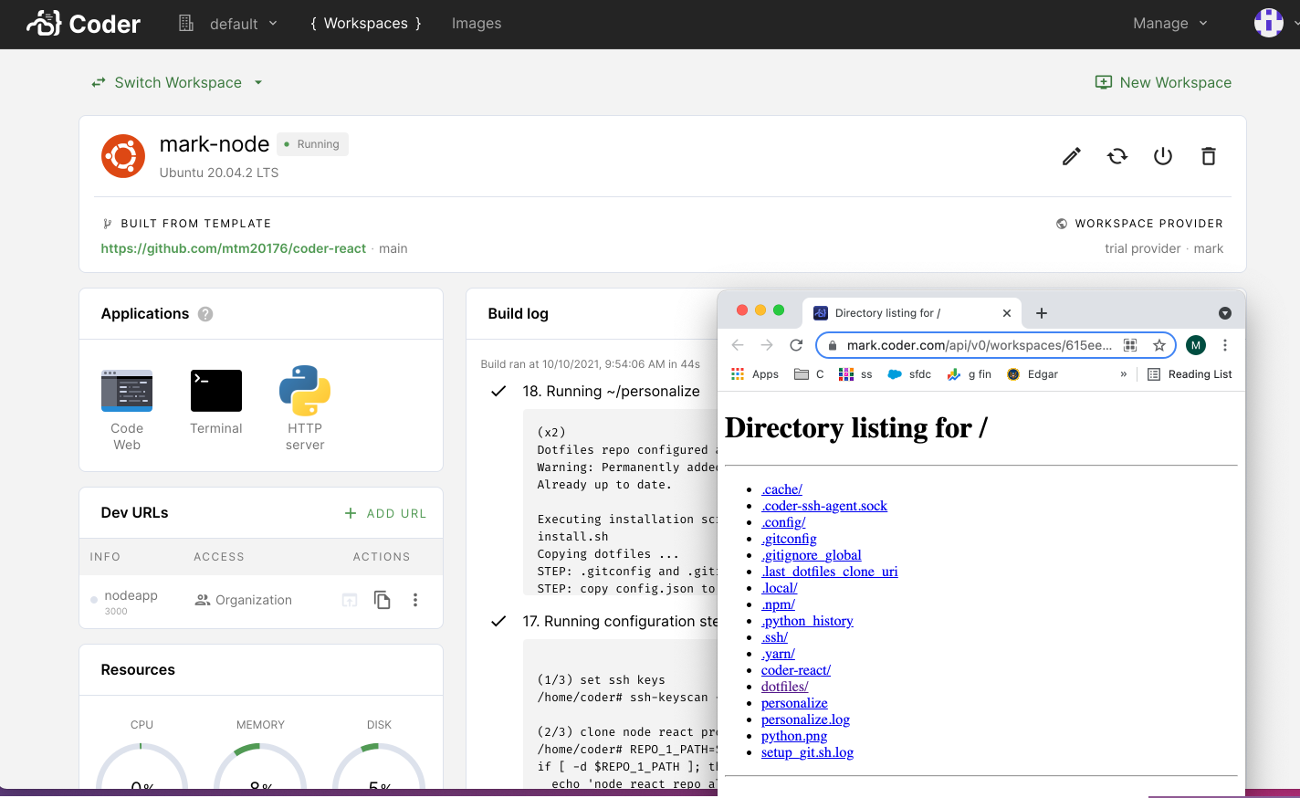Open the .cache/ directory link
Screen dimensions: 1300x798
click(781, 489)
